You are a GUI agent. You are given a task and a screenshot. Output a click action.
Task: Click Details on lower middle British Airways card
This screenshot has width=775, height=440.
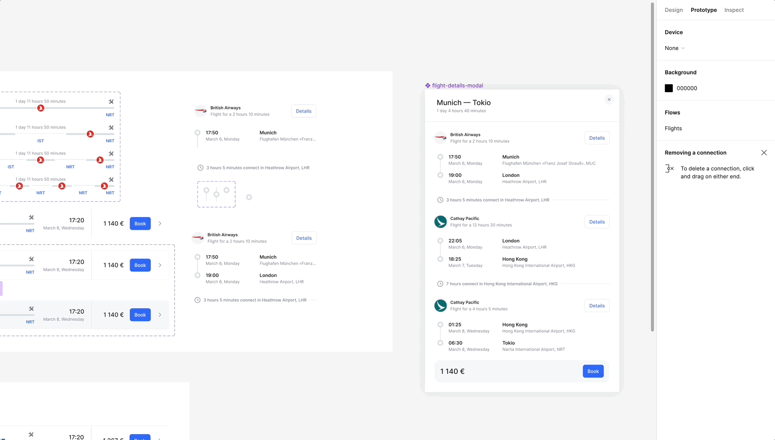304,238
